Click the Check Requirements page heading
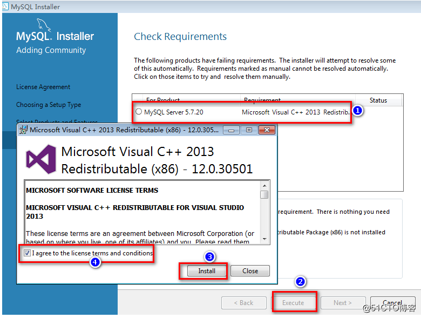Image resolution: width=421 pixels, height=318 pixels. click(180, 37)
